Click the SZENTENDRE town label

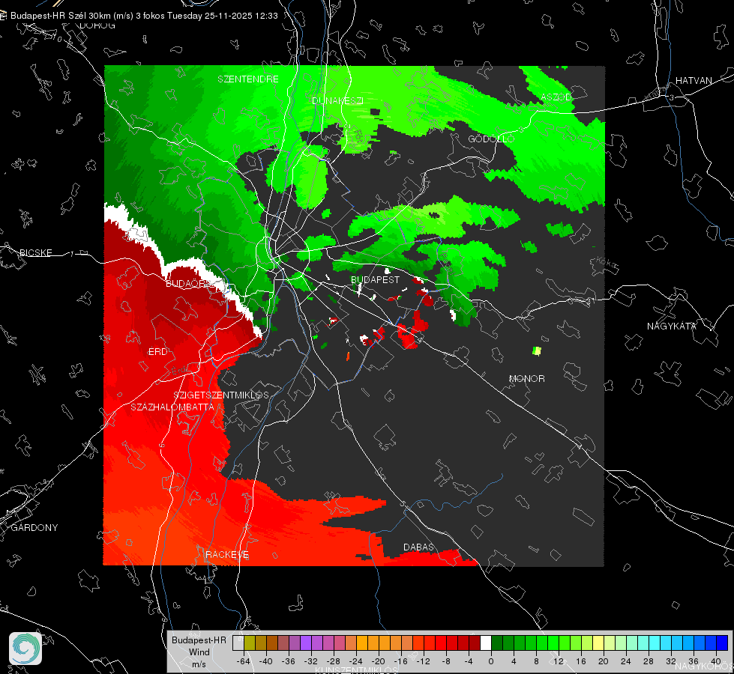[x=248, y=79]
